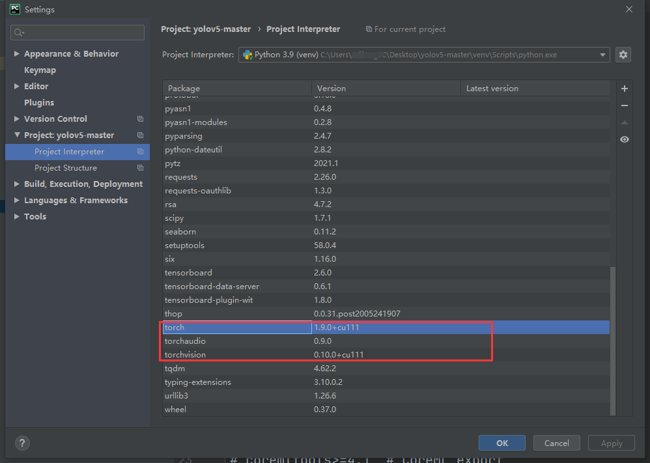Screen dimensions: 650x463
Task: Select the pyasn1 package row
Action: [386, 109]
